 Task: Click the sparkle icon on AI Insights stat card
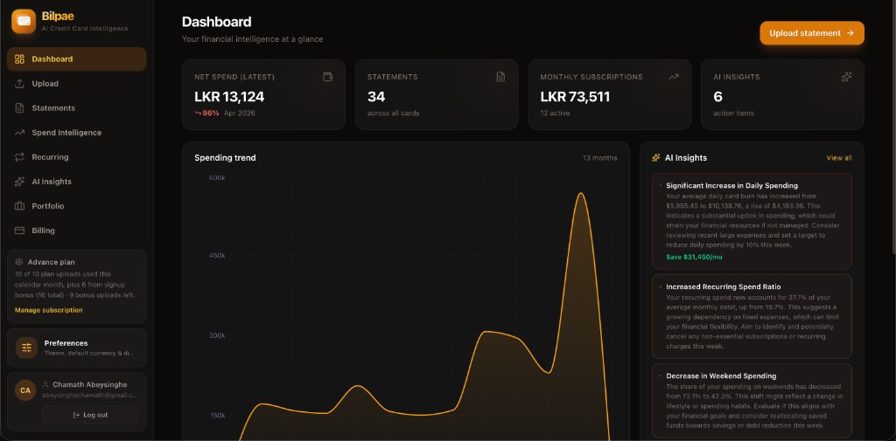tap(846, 77)
